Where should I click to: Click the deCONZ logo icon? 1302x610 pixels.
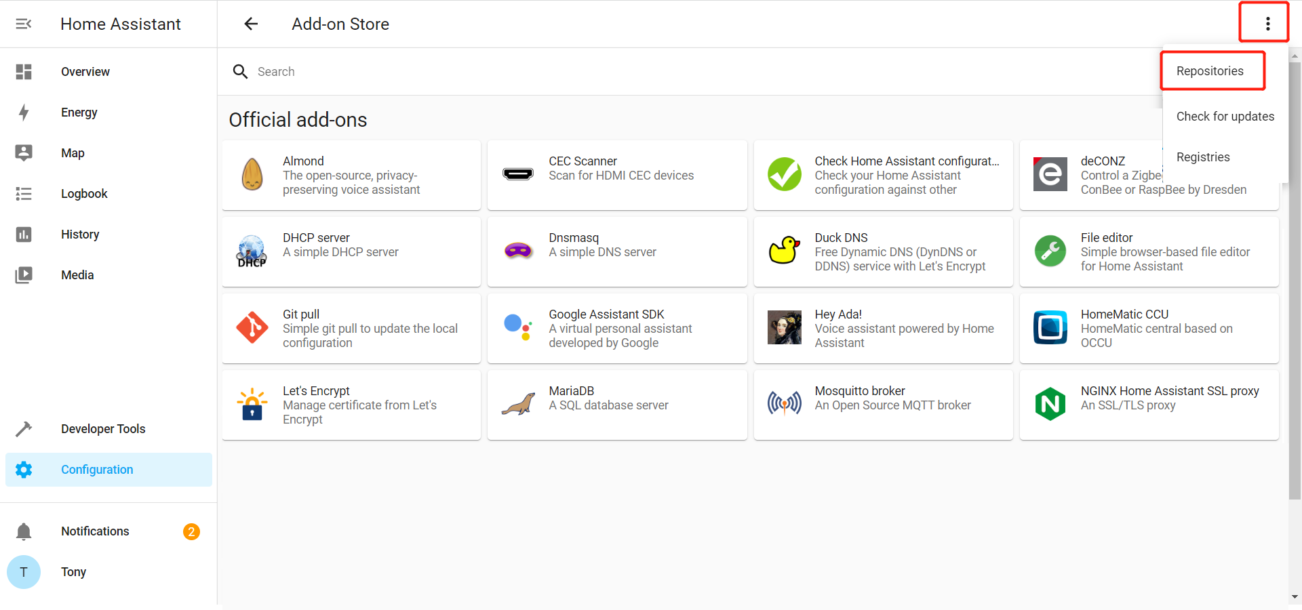[1050, 174]
